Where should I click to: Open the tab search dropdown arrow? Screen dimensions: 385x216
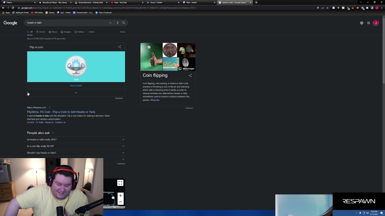[361, 2]
